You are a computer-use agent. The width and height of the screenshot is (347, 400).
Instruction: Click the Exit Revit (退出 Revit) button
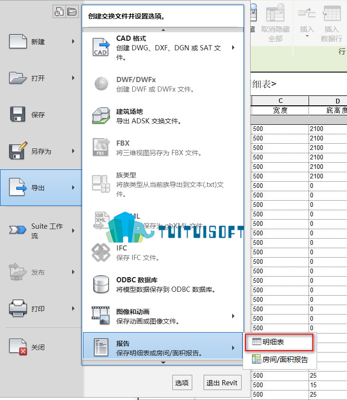tap(222, 382)
